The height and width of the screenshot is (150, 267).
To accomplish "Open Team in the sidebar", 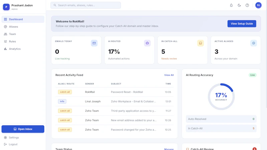I will point(23,34).
